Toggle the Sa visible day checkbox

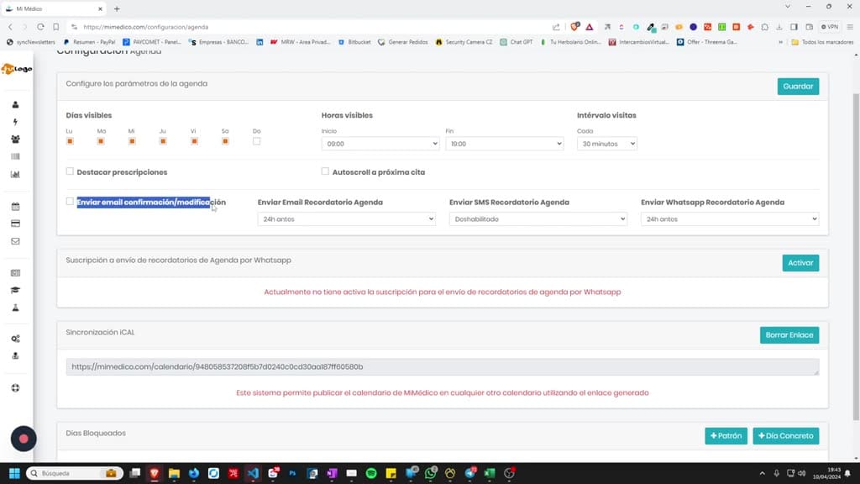225,141
